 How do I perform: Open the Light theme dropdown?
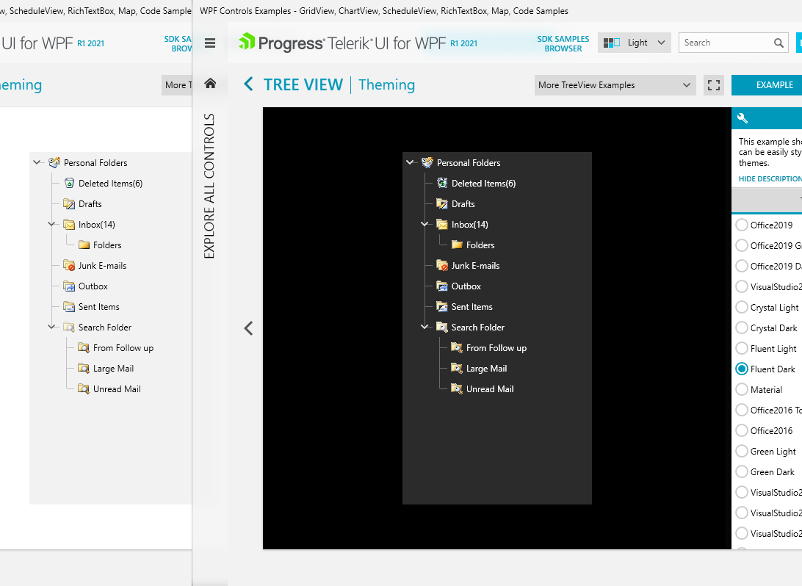point(635,43)
